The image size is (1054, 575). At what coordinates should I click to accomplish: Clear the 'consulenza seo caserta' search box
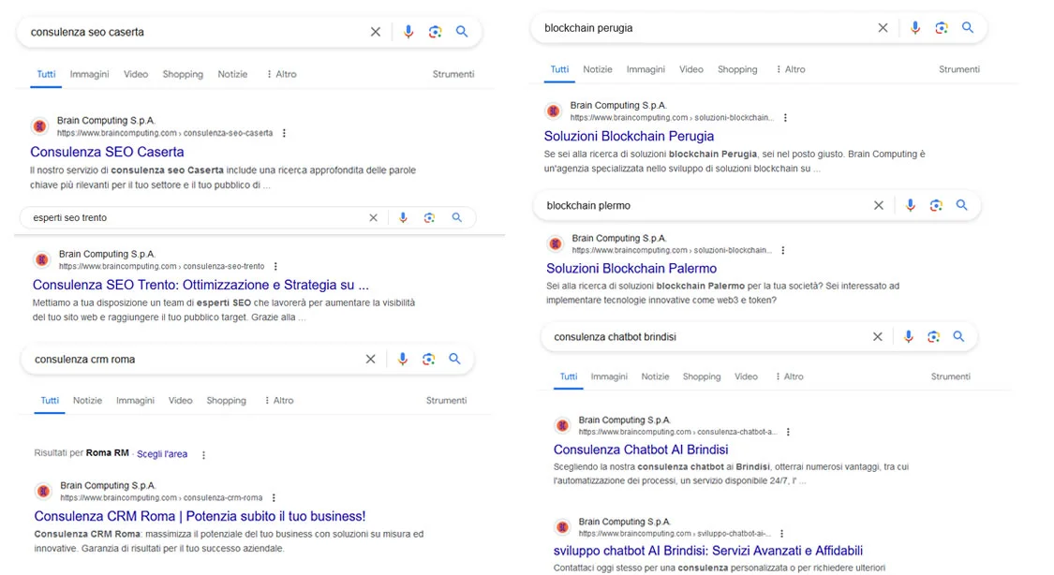375,32
